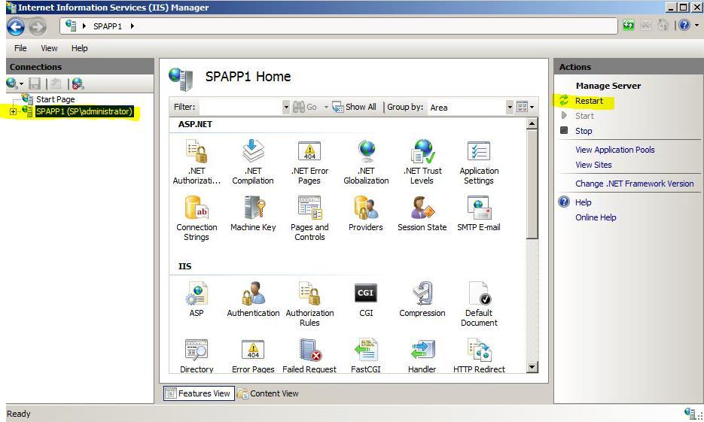Select the Machine Key icon
This screenshot has height=422, width=704.
(x=253, y=214)
